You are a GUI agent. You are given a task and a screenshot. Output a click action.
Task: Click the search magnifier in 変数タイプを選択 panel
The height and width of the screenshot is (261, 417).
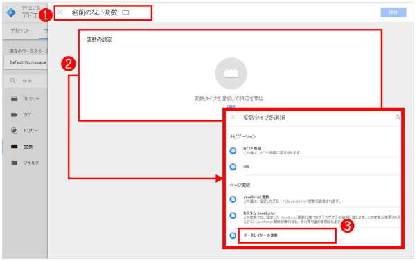[x=398, y=117]
